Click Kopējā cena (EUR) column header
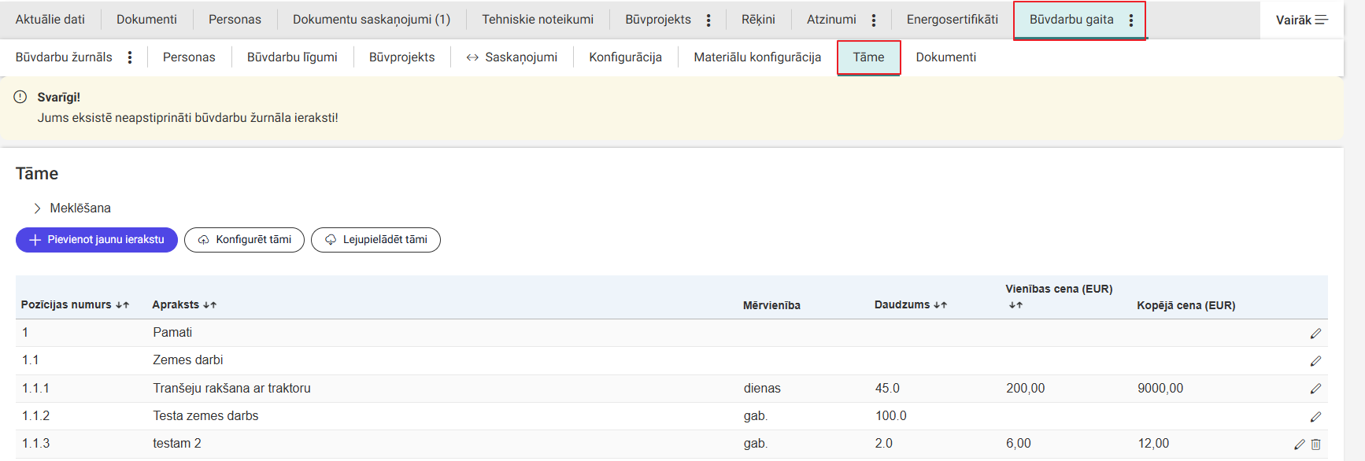Image resolution: width=1365 pixels, height=461 pixels. (x=1186, y=305)
